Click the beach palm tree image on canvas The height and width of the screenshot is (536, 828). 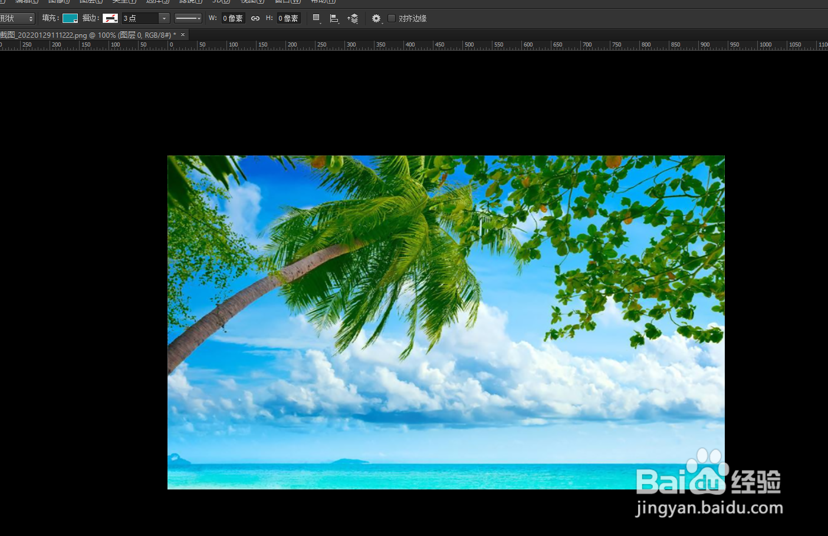[446, 322]
